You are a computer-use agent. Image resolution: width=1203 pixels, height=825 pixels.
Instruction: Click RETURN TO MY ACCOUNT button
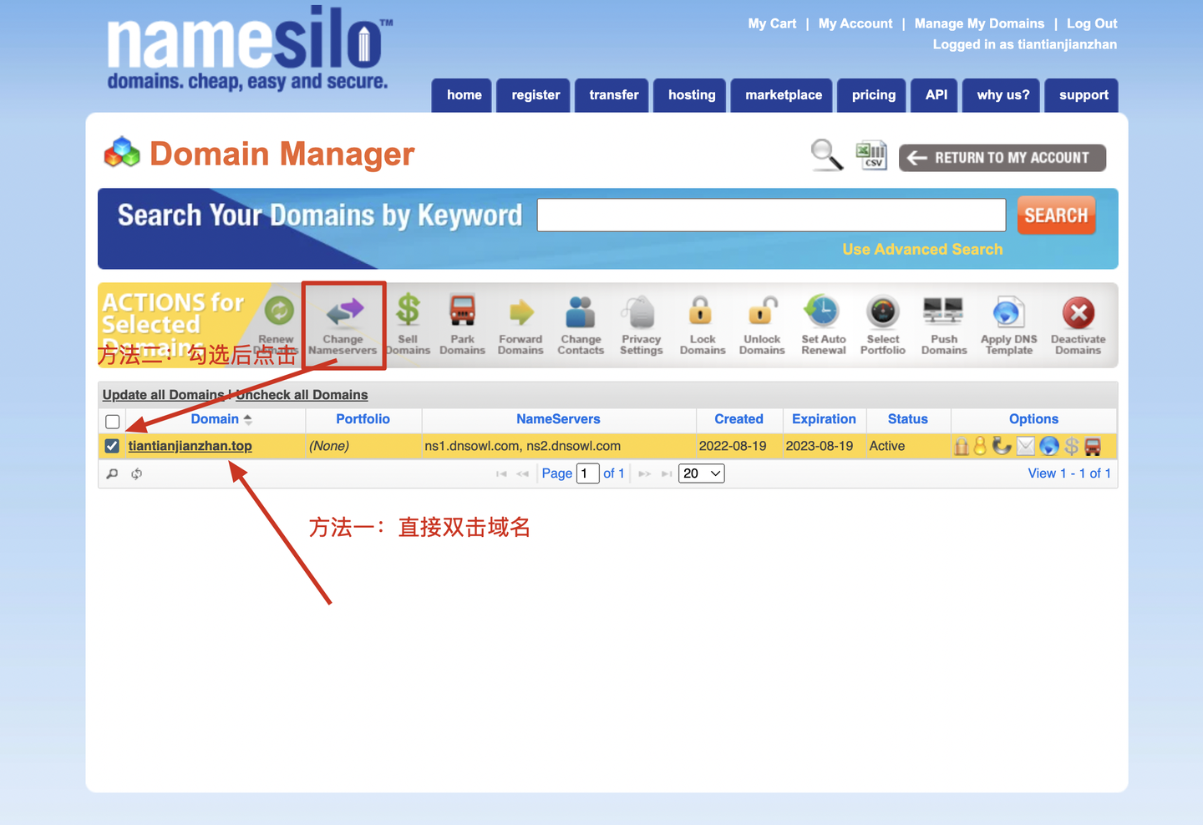coord(1002,158)
